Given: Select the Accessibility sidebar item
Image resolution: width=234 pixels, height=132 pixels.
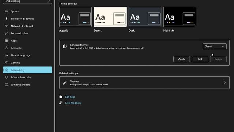Looking at the screenshot, I should 27,70.
